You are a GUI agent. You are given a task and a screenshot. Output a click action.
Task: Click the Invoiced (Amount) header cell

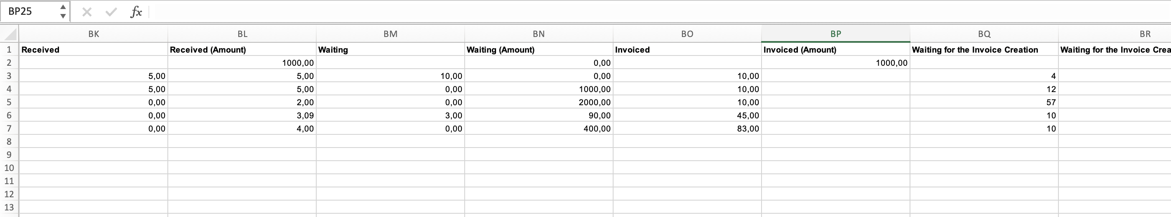click(x=835, y=49)
